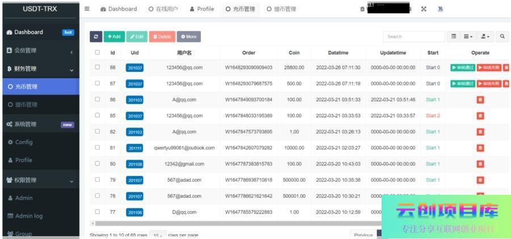Switch to the 提币管理 tab
511x239 pixels.
(282, 9)
